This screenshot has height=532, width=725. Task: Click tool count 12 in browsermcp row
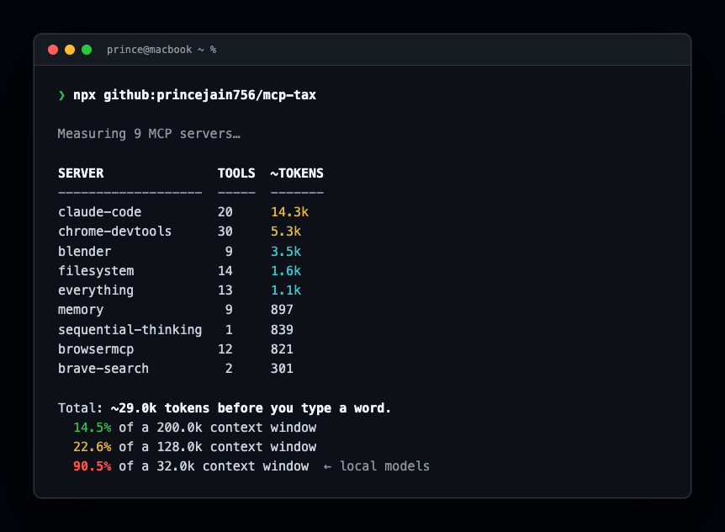tap(225, 349)
